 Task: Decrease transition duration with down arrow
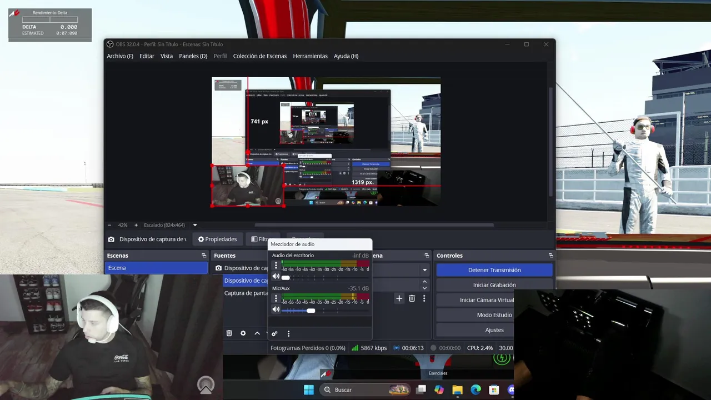(425, 288)
